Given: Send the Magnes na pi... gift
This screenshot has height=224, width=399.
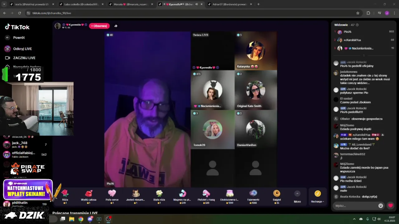Looking at the screenshot, I should tap(182, 196).
